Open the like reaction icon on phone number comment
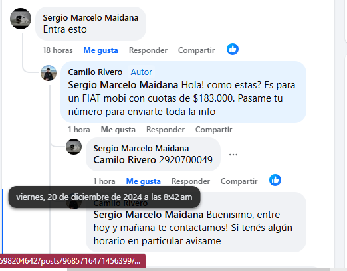 [x=275, y=180]
